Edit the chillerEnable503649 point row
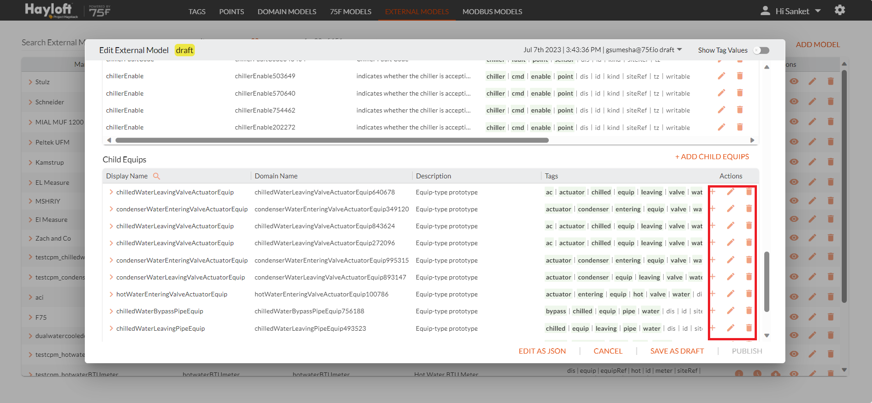Viewport: 872px width, 403px height. 722,76
